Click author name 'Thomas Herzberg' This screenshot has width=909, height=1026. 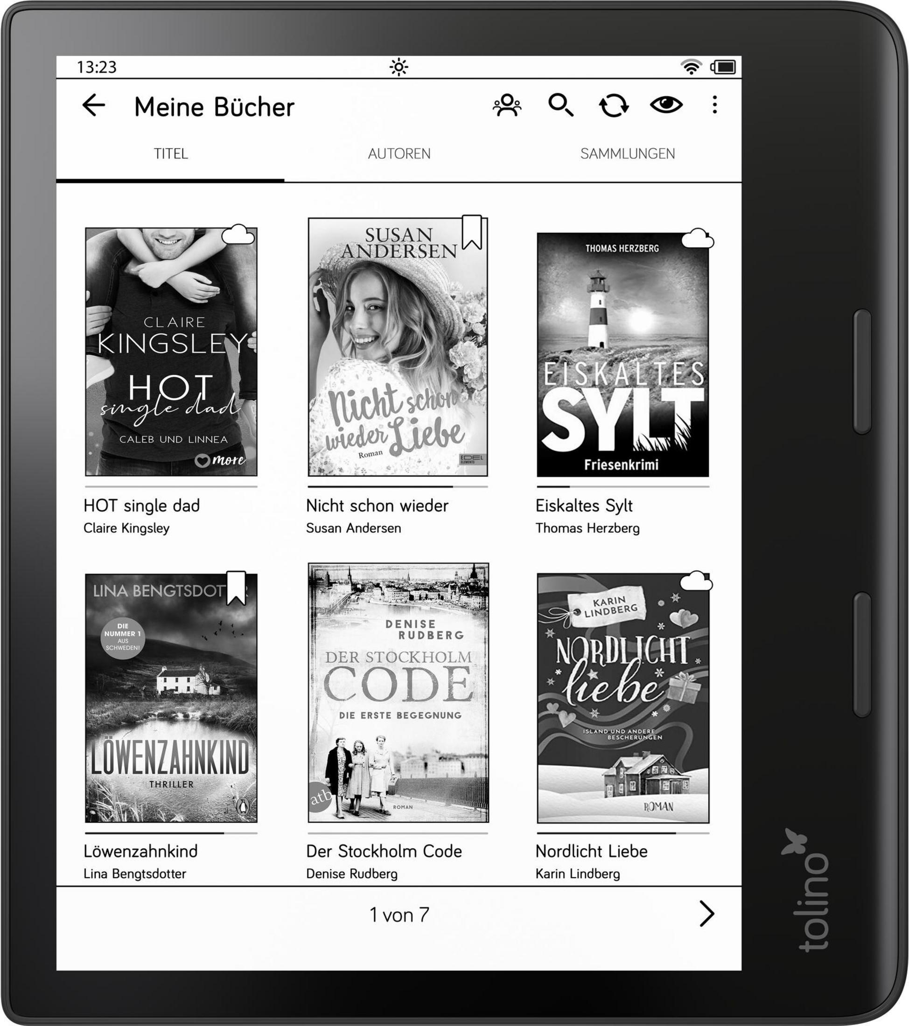pos(587,528)
